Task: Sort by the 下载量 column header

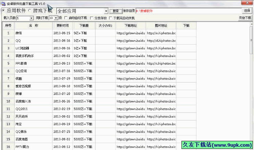Action: pos(84,26)
